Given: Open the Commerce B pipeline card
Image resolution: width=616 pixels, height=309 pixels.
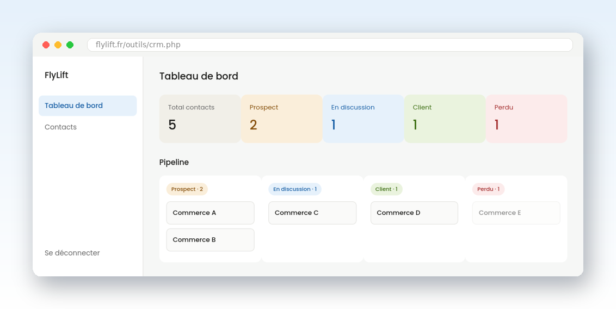Looking at the screenshot, I should [210, 240].
